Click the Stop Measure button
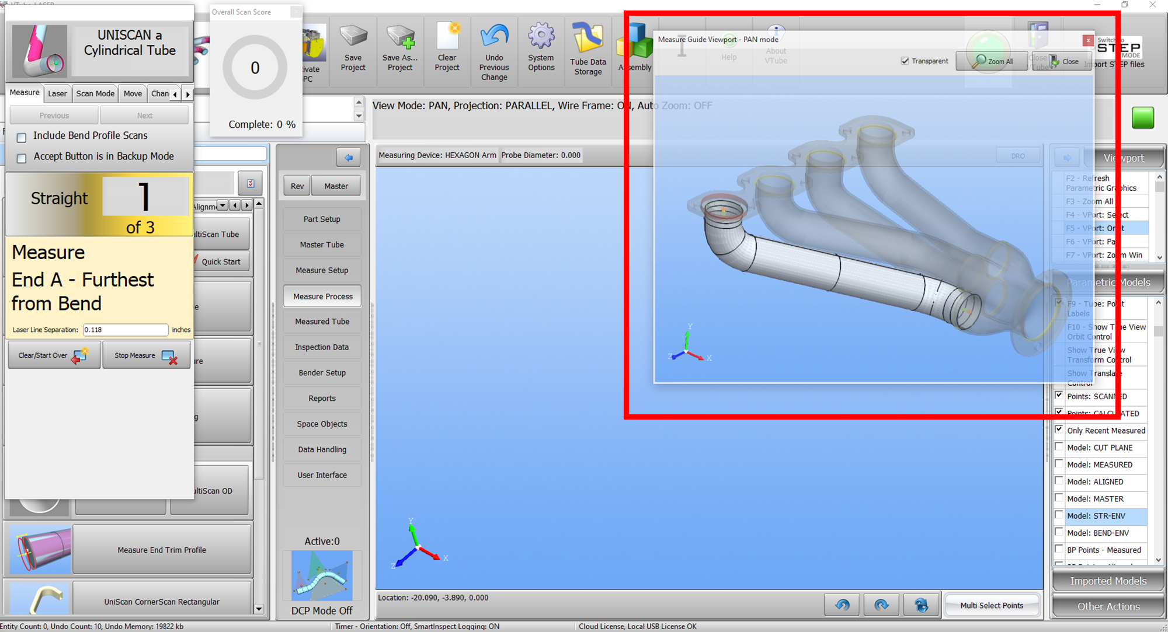The width and height of the screenshot is (1168, 632). (146, 355)
